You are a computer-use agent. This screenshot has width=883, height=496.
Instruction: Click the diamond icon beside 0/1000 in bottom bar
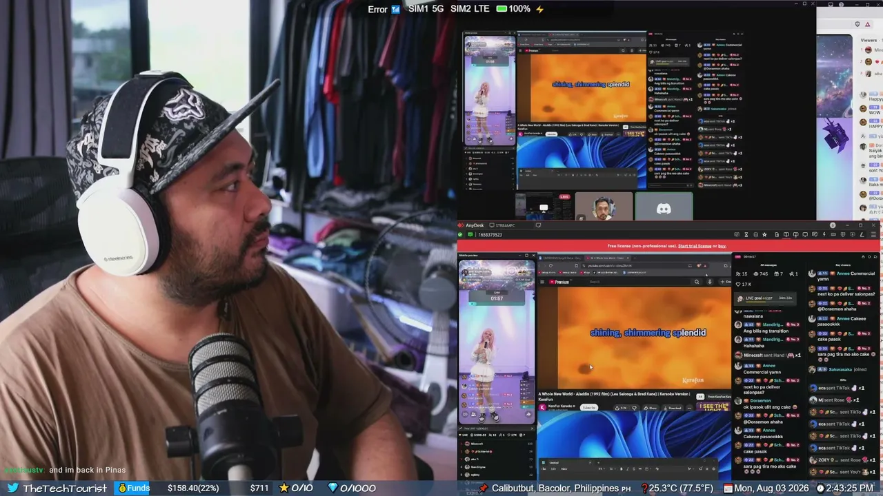tap(333, 488)
